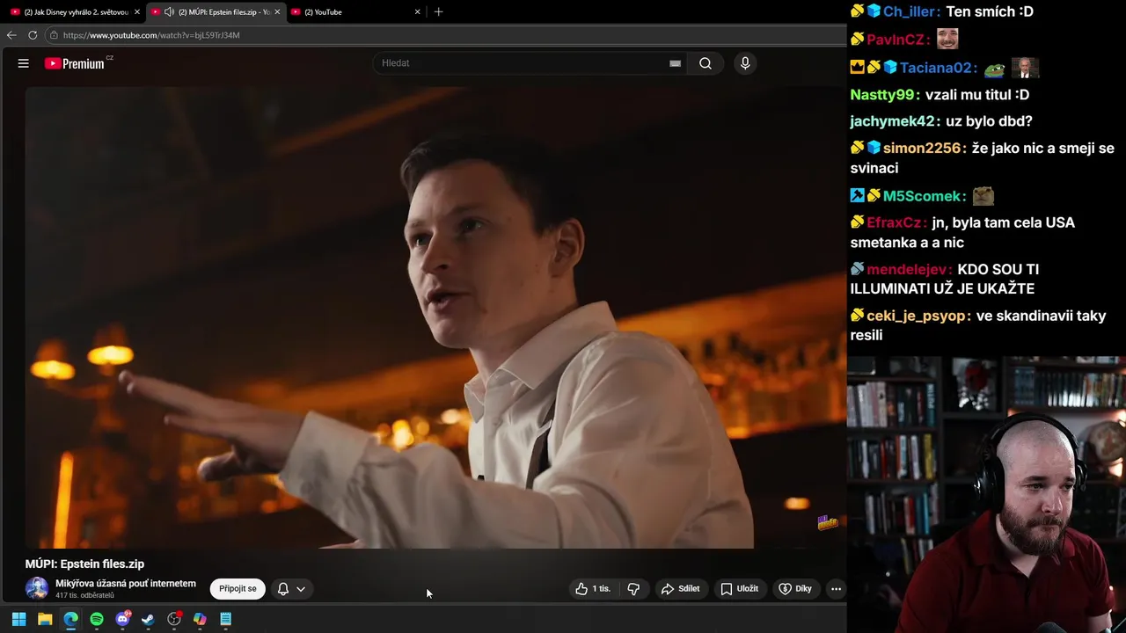Switch to the third YouTube tab
This screenshot has width=1126, height=633.
tap(356, 11)
